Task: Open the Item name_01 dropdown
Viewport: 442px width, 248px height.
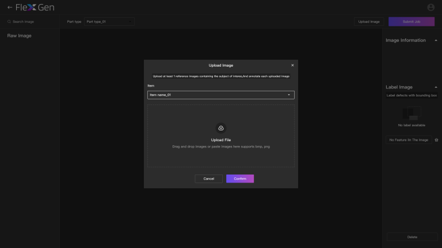Action: pos(221,95)
